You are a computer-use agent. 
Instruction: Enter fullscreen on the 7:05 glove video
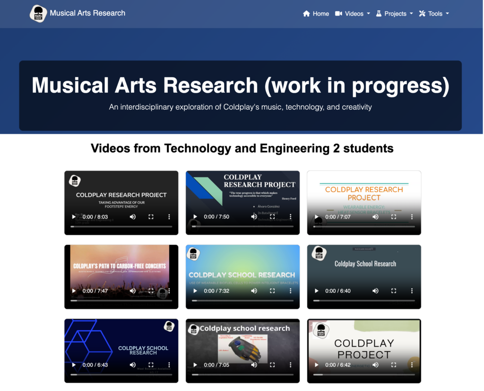coord(272,365)
